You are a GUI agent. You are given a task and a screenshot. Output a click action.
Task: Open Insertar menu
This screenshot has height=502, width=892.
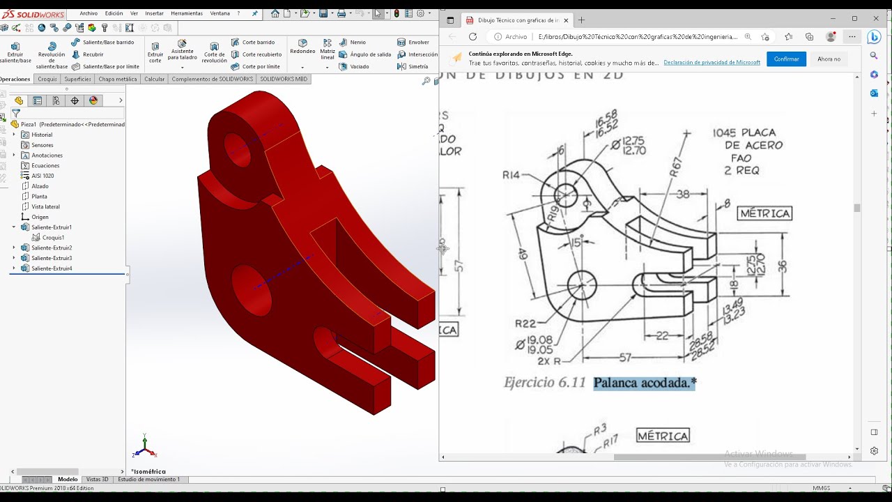(x=155, y=13)
